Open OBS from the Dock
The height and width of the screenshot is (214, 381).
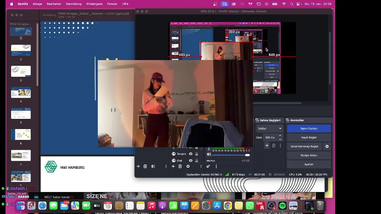271,205
